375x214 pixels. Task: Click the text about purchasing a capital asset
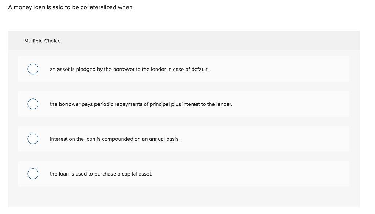coord(101,174)
